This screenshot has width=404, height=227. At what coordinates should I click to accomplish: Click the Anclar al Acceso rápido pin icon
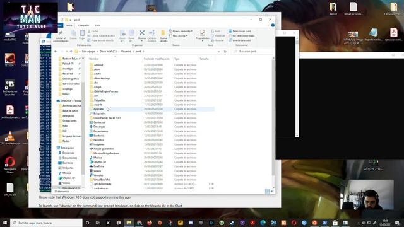click(61, 33)
